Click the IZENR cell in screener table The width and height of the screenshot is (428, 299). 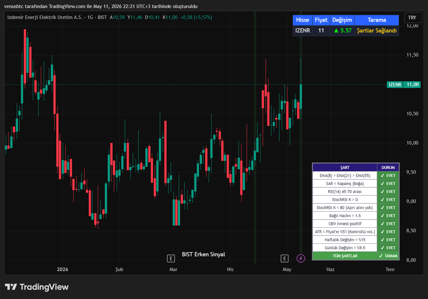pyautogui.click(x=302, y=31)
